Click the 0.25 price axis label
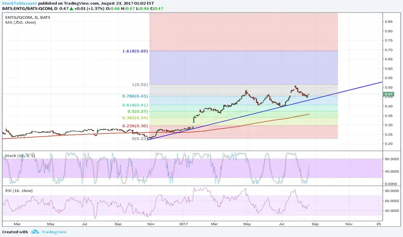This screenshot has width=403, height=237. click(389, 134)
